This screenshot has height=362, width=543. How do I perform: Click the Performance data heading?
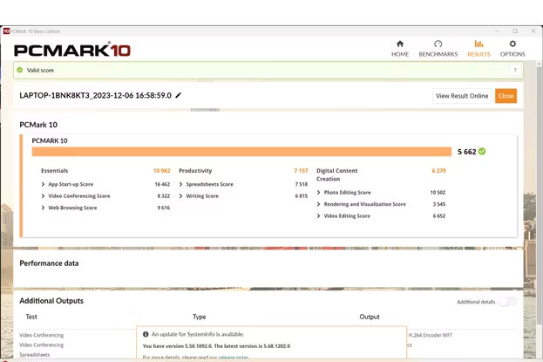click(49, 263)
